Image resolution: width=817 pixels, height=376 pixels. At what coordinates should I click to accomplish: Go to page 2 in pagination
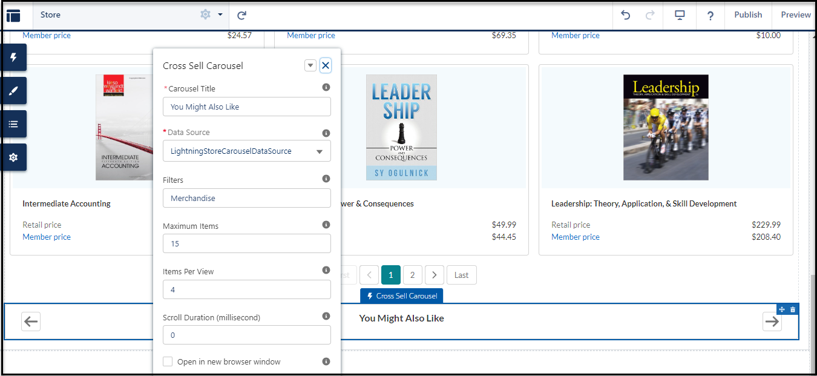pyautogui.click(x=413, y=275)
